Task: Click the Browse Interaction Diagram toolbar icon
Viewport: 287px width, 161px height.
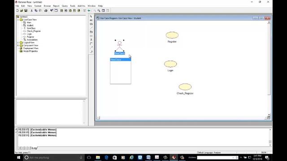Action: (x=66, y=11)
